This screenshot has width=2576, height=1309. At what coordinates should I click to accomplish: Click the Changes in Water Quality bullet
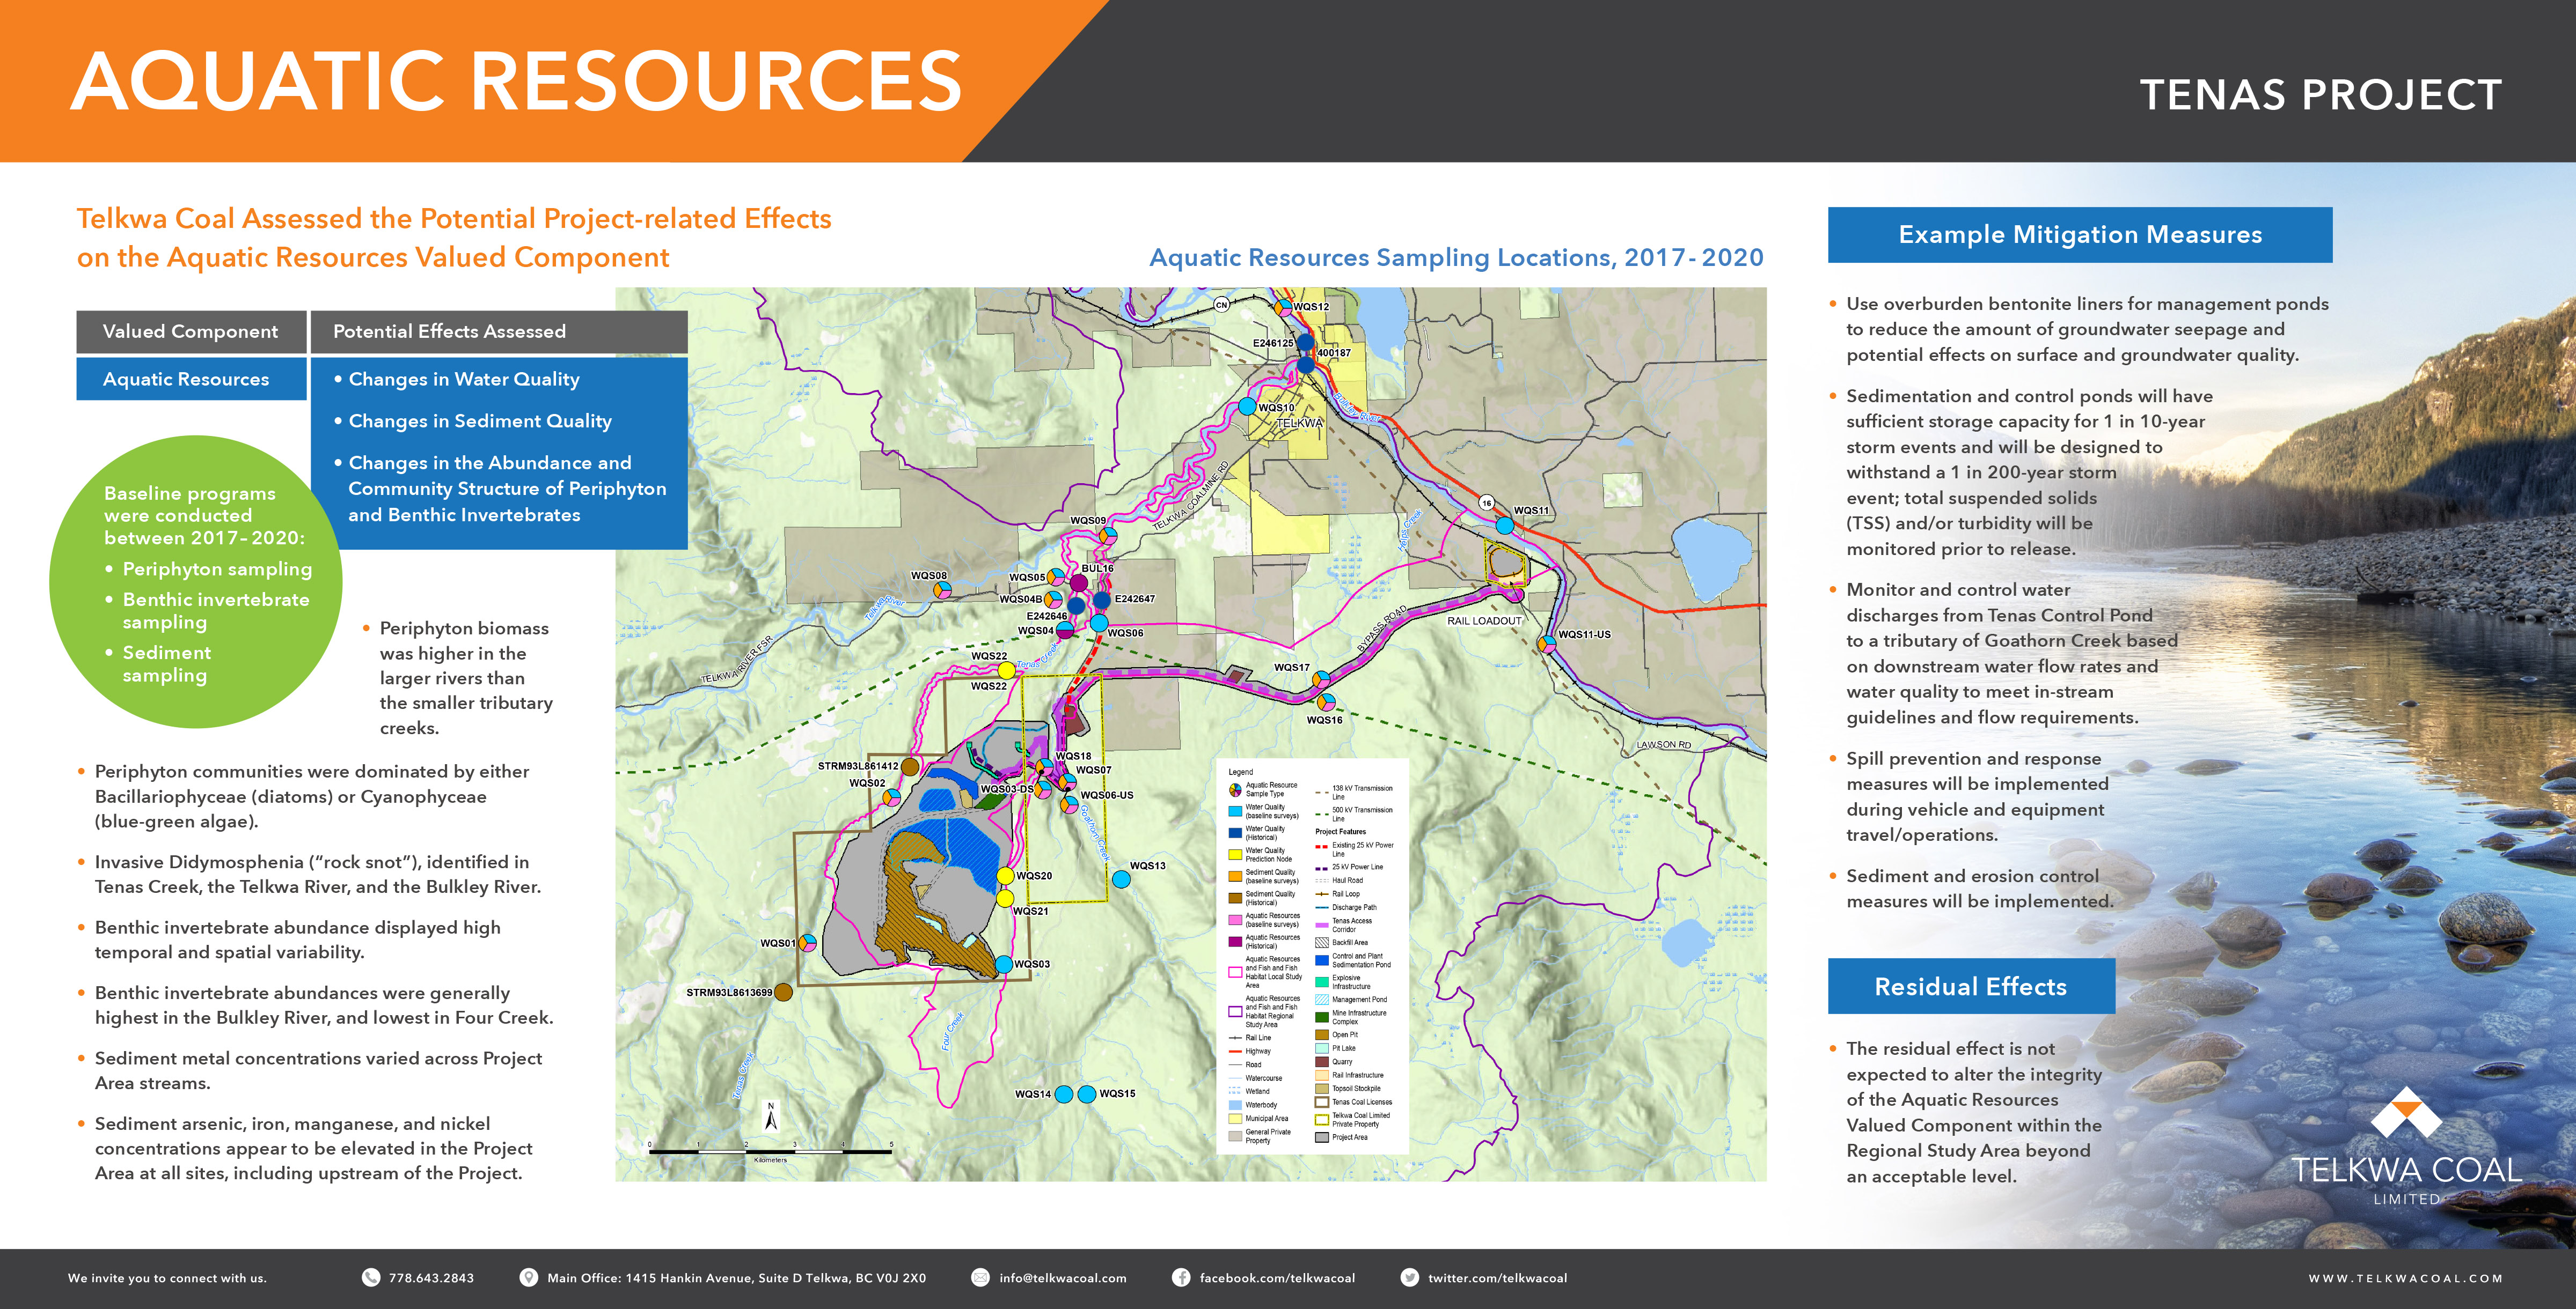pyautogui.click(x=456, y=379)
